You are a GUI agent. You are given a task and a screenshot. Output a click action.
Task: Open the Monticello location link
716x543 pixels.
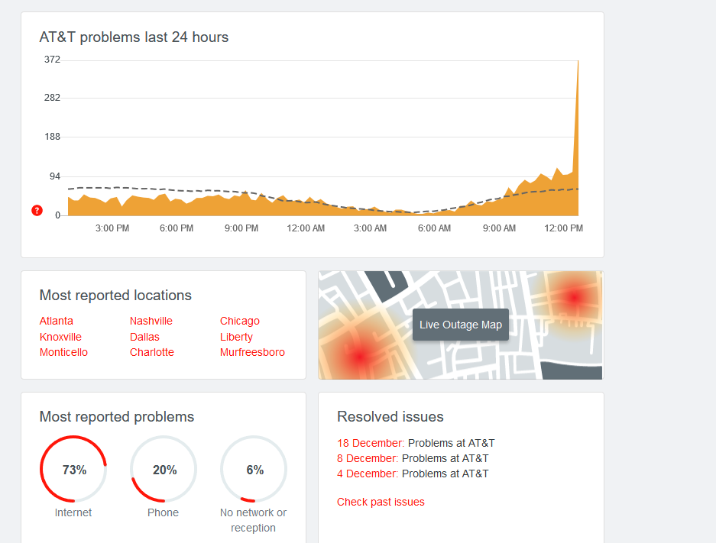(63, 352)
